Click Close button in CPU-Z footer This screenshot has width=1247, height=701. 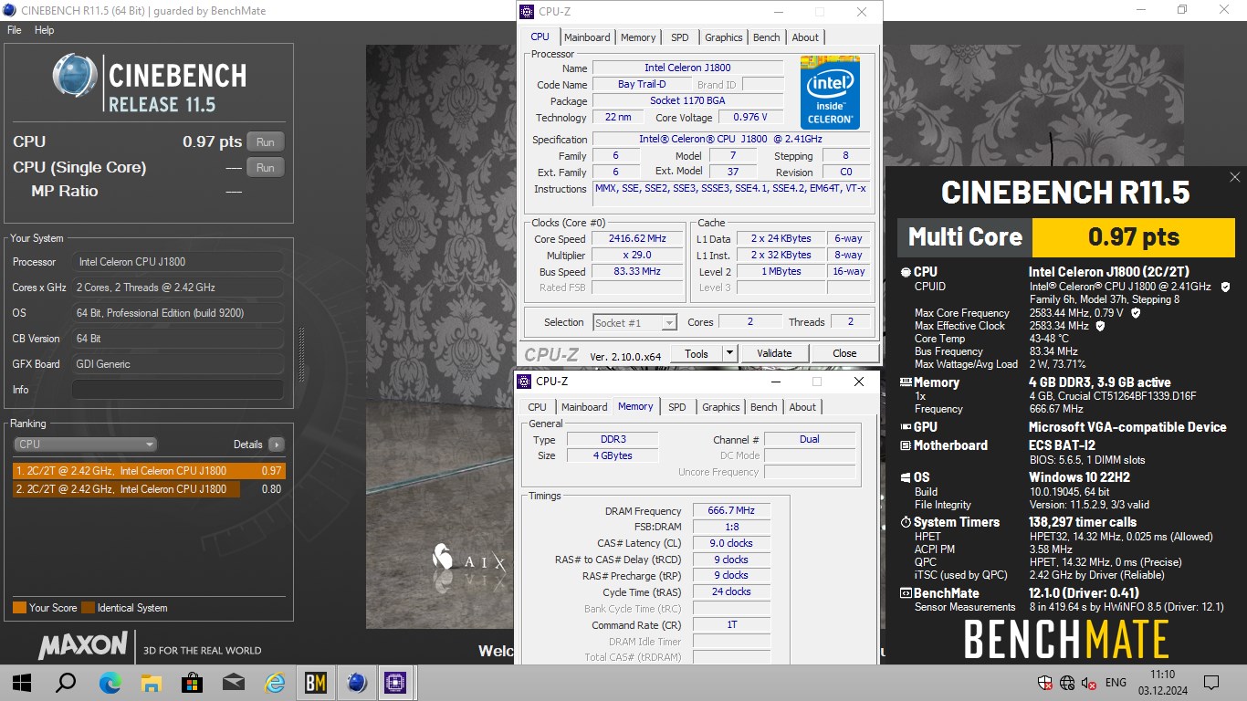point(844,353)
